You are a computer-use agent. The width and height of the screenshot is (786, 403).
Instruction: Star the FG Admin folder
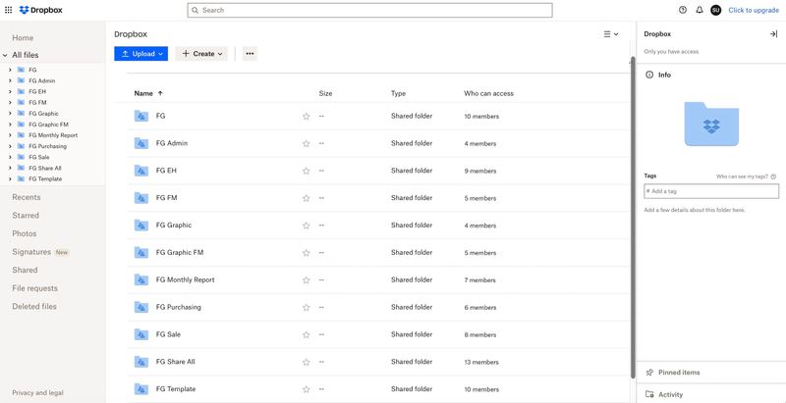[307, 143]
